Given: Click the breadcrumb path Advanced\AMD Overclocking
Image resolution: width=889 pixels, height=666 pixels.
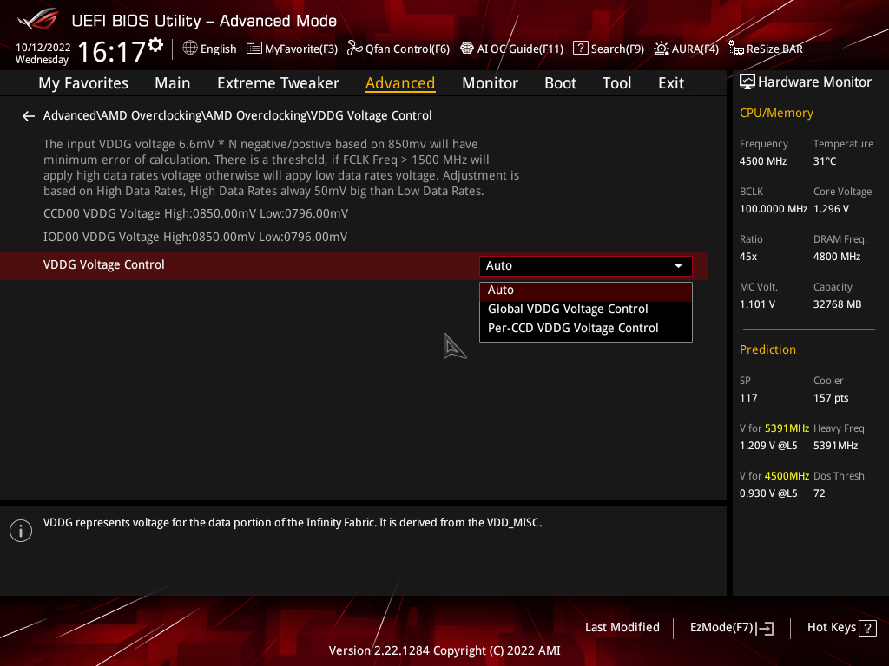Looking at the screenshot, I should pos(238,115).
